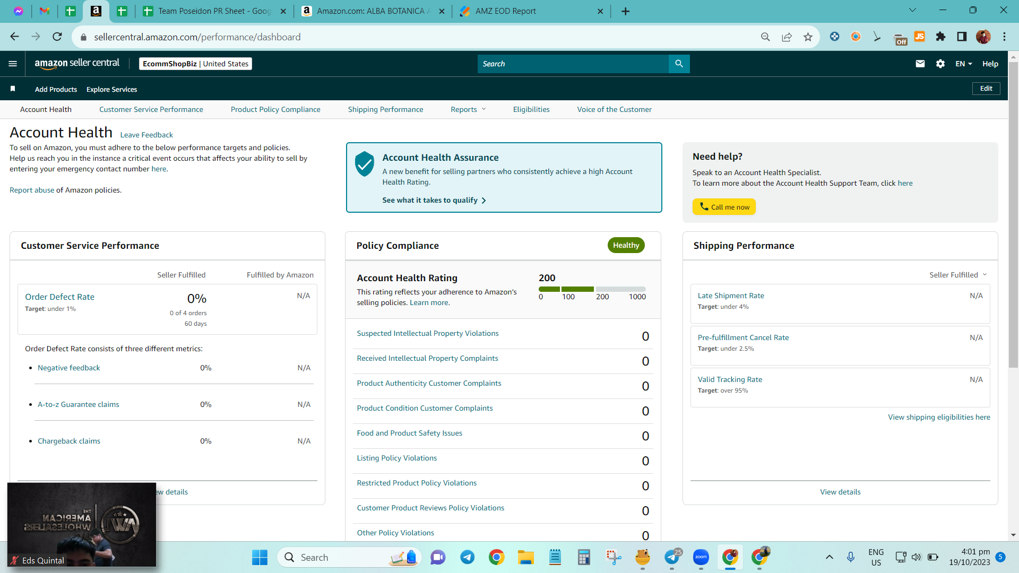Open the Order Defect Rate link
The width and height of the screenshot is (1019, 573).
click(x=59, y=297)
